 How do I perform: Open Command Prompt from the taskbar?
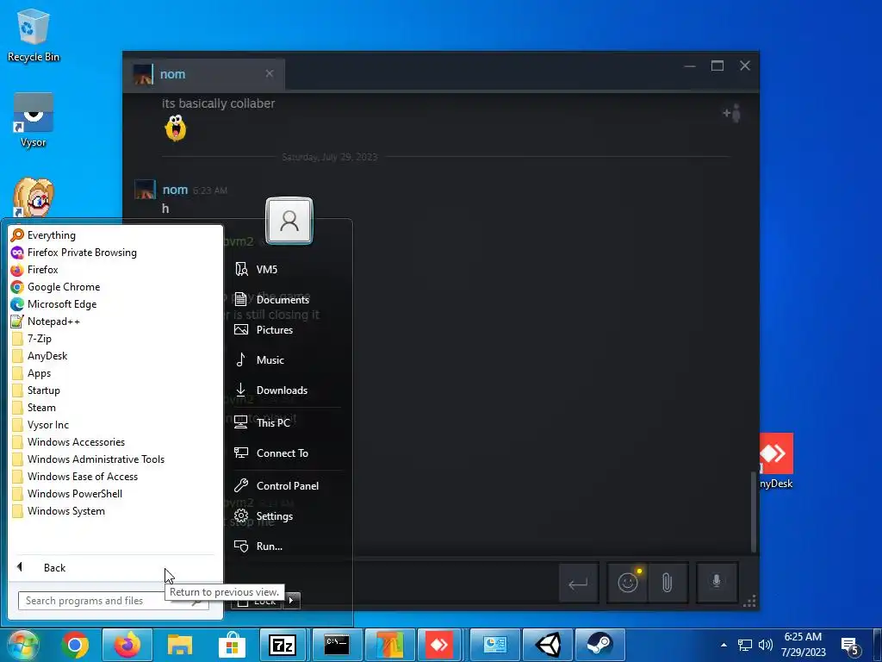pos(337,645)
